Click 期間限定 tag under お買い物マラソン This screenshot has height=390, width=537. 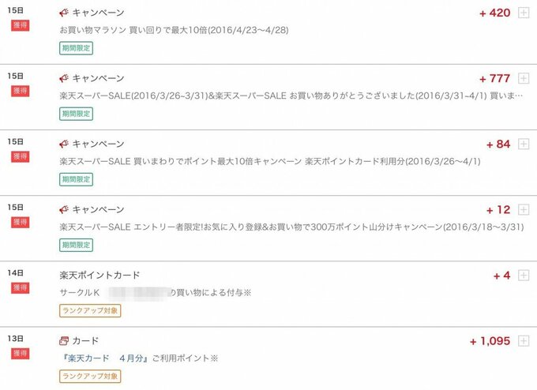click(77, 47)
